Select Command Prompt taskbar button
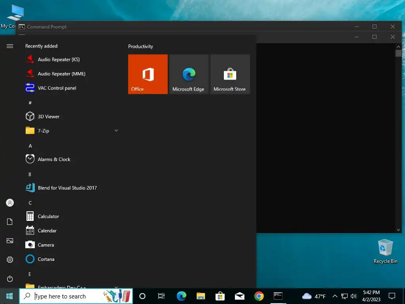Screen dimensions: 405x304 tap(278, 296)
